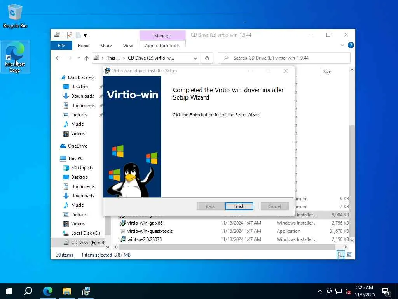Switch to the Home ribbon tab
This screenshot has height=299, width=398.
[x=84, y=46]
